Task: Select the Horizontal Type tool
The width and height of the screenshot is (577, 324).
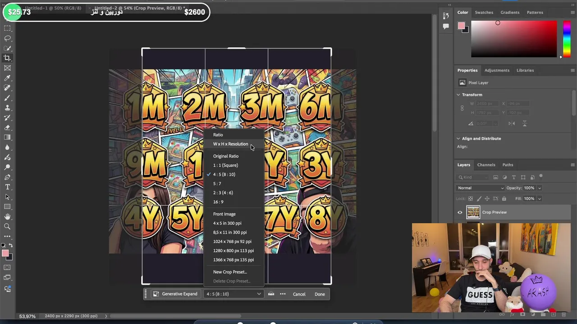Action: pyautogui.click(x=7, y=187)
